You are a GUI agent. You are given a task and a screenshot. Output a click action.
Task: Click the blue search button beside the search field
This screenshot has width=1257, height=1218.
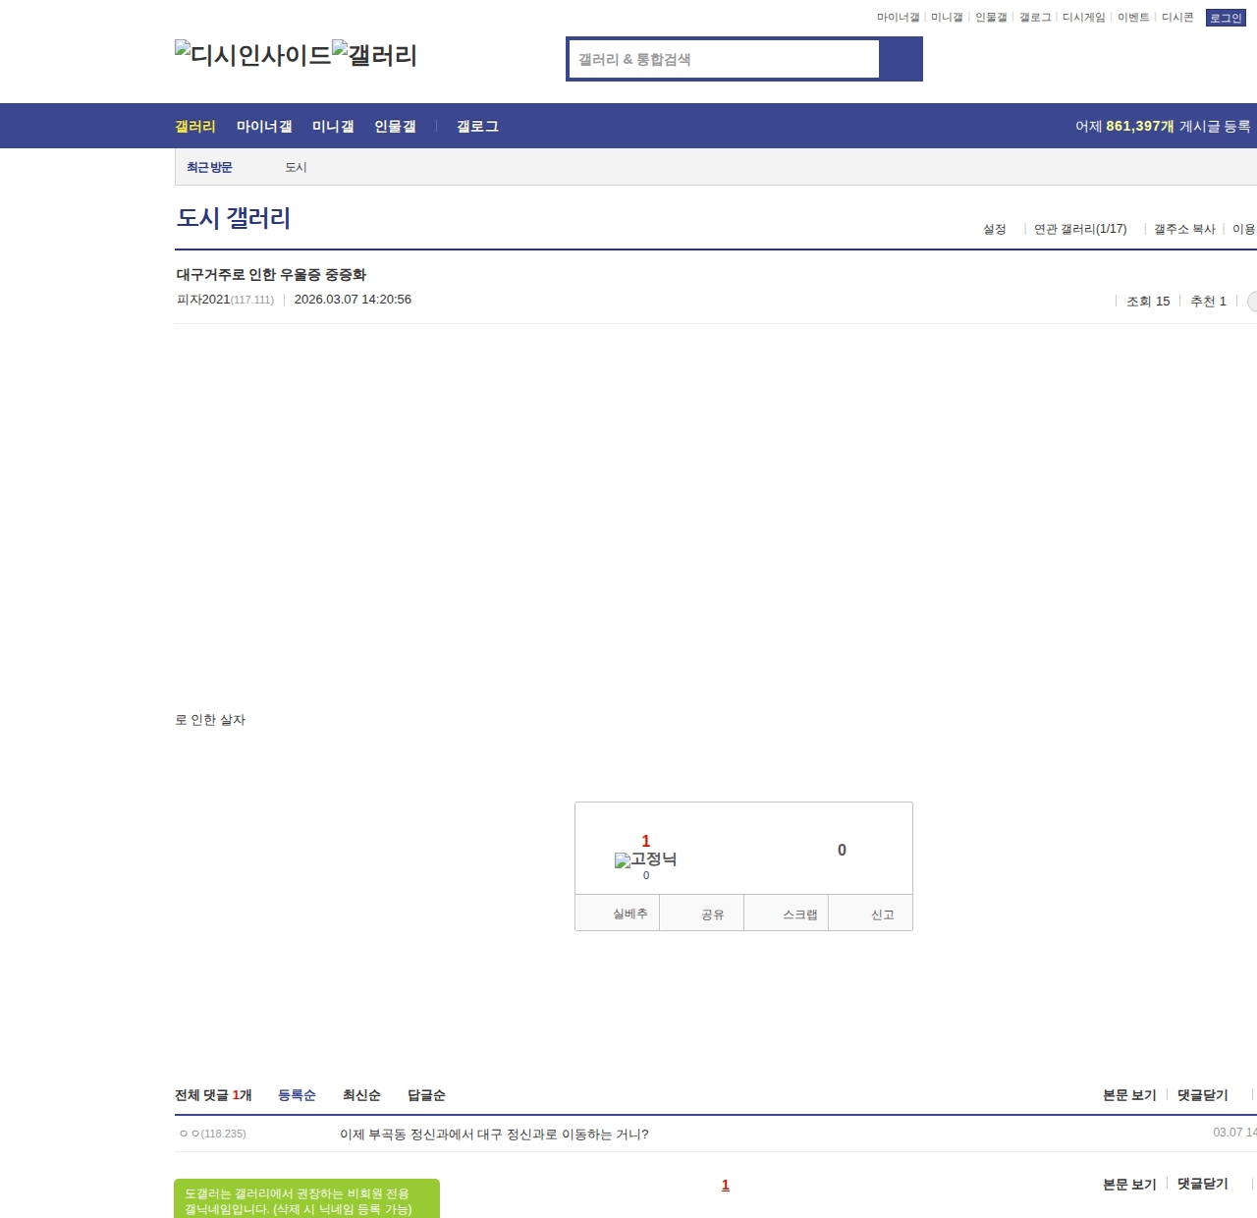901,59
